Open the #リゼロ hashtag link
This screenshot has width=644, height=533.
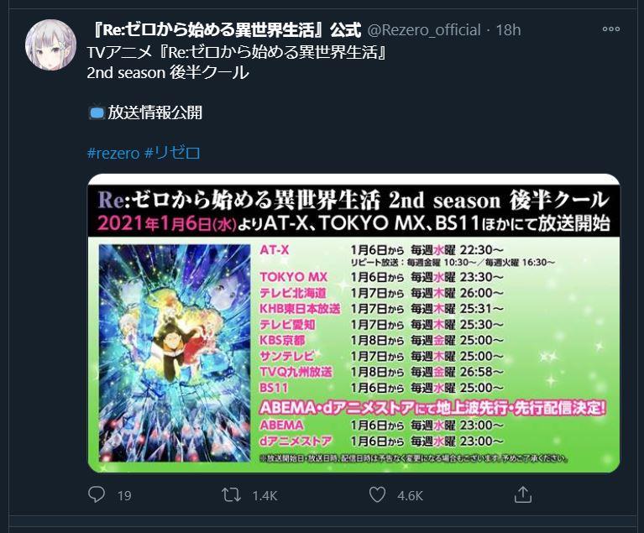click(172, 153)
